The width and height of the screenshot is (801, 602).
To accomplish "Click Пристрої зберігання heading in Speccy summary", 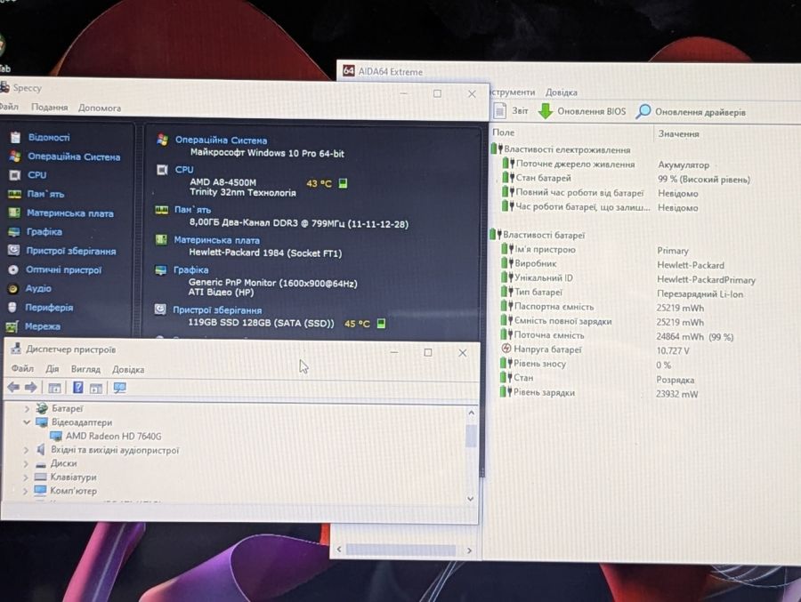I will (217, 310).
